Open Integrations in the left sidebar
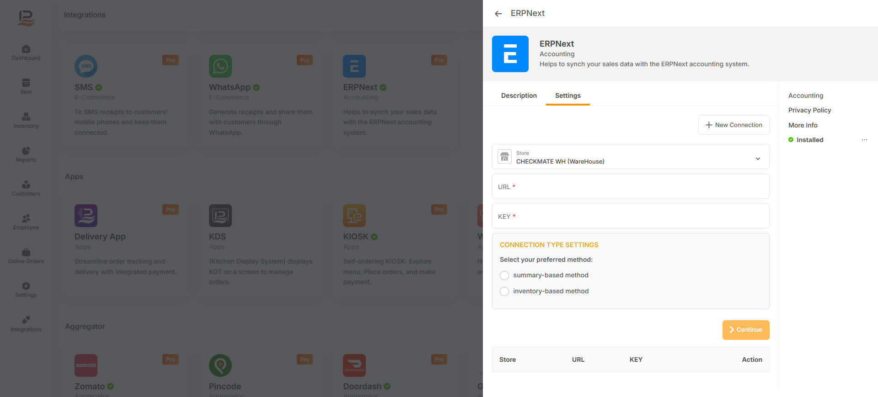Viewport: 878px width, 397px height. [26, 324]
